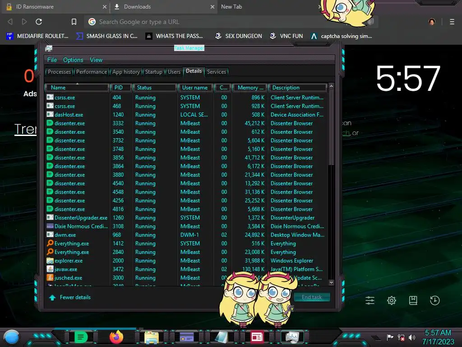Click the Windows Explorer description cell
The width and height of the screenshot is (462, 347).
(x=292, y=261)
